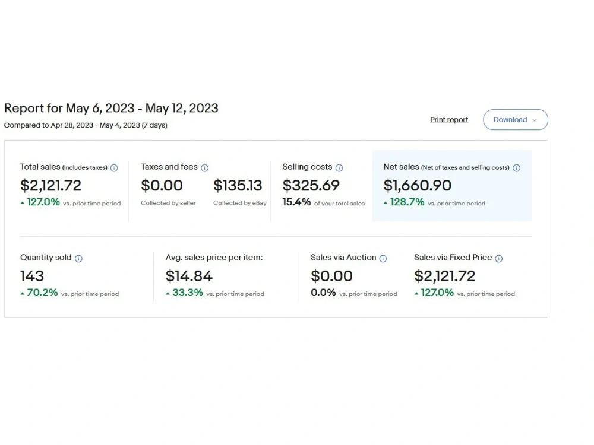The height and width of the screenshot is (445, 594).
Task: Click the Print report link
Action: [449, 120]
